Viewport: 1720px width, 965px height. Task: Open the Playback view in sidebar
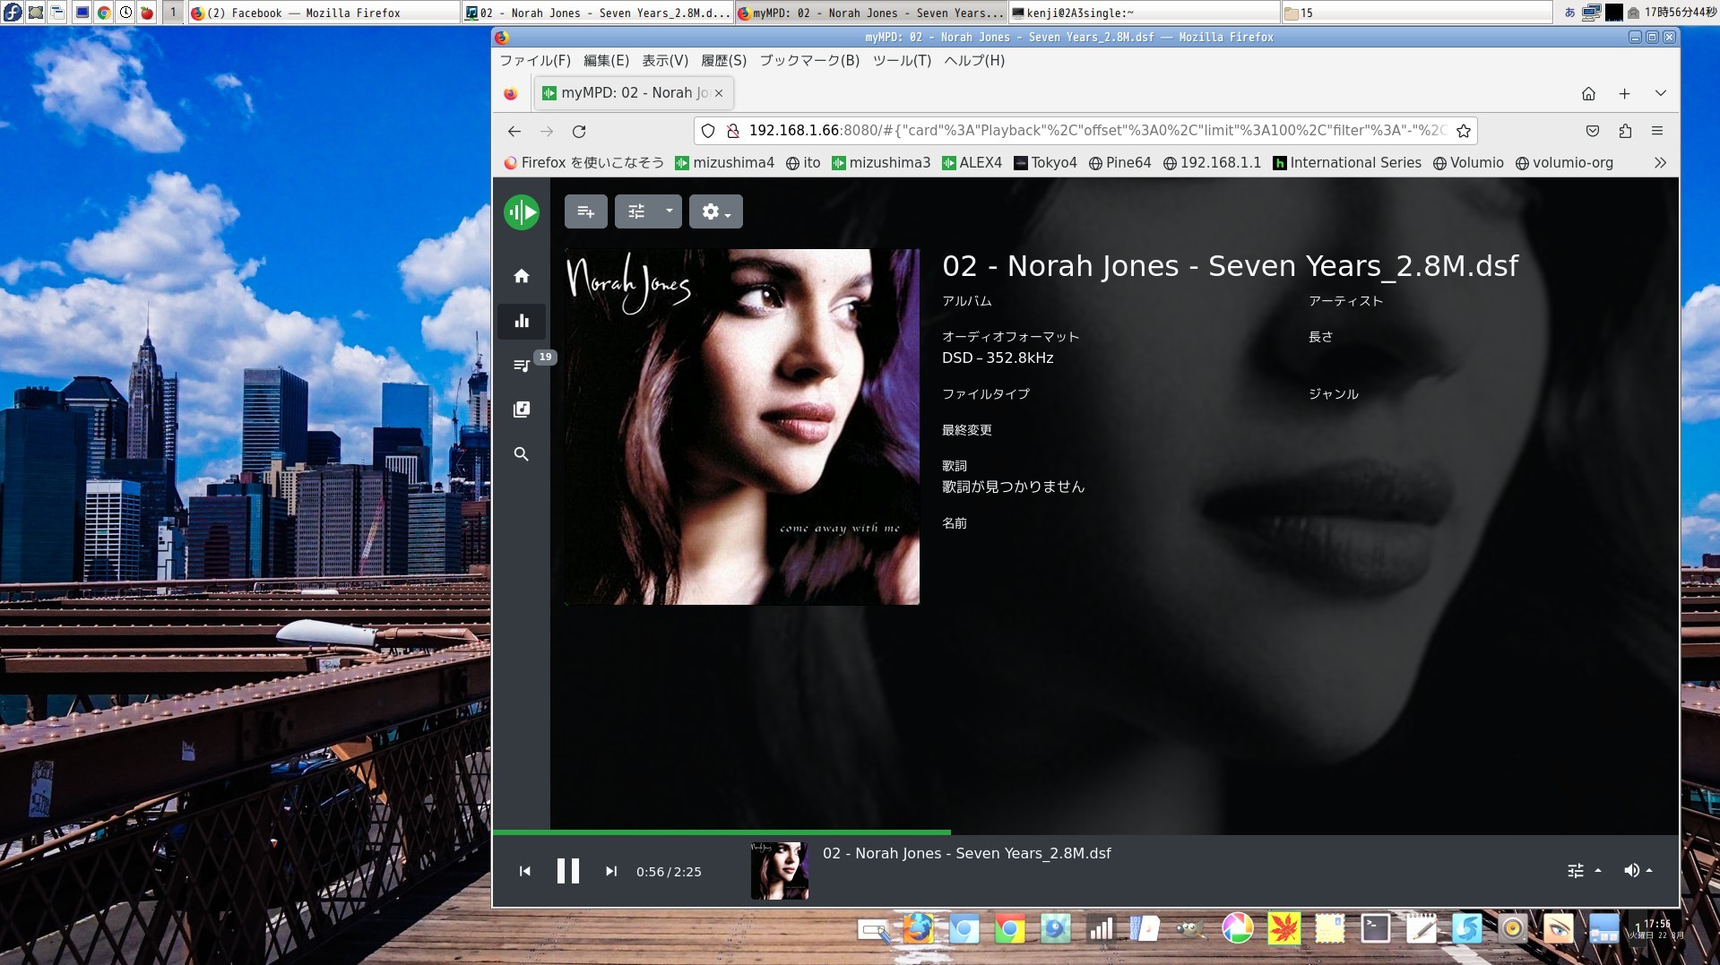(x=522, y=321)
